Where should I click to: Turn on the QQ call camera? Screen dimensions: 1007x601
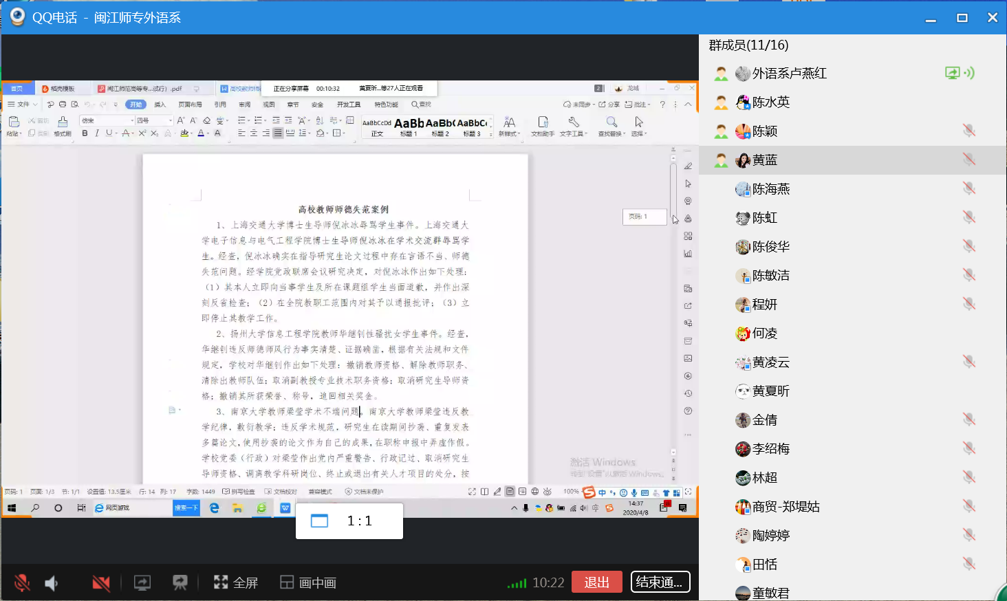pos(101,583)
